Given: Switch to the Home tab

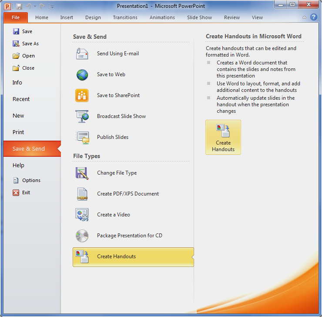Looking at the screenshot, I should pyautogui.click(x=42, y=17).
